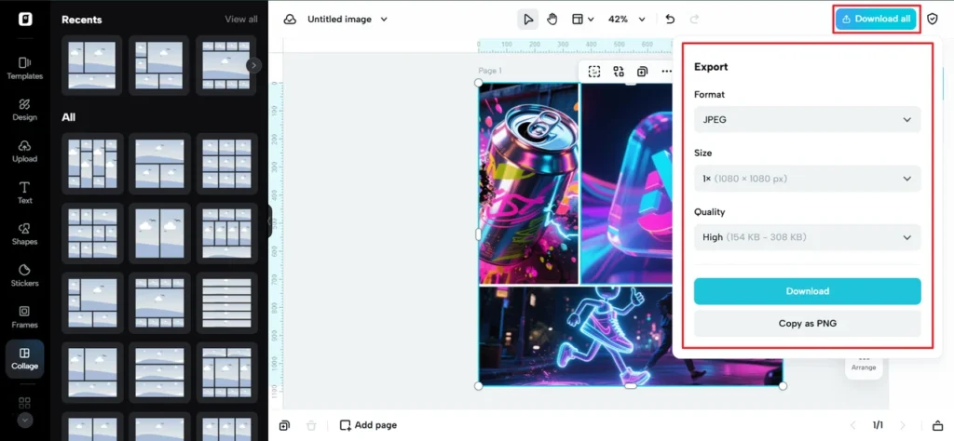The height and width of the screenshot is (441, 954).
Task: Activate the hand pan tool
Action: pos(552,20)
